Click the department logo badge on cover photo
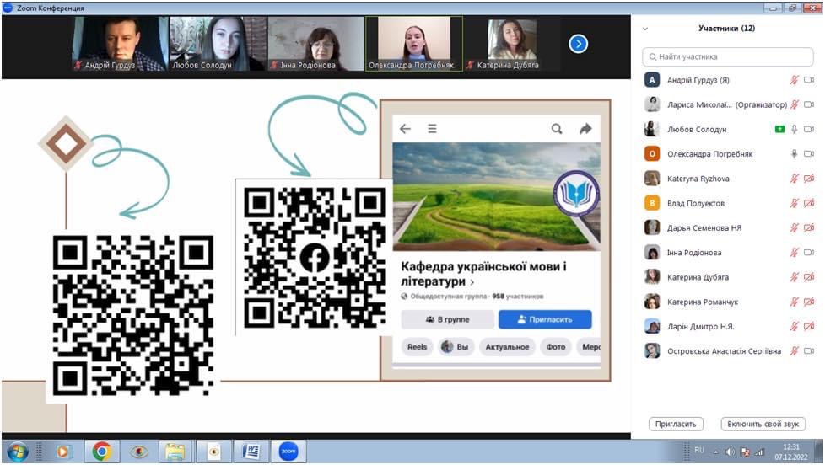This screenshot has height=465, width=825. [576, 194]
